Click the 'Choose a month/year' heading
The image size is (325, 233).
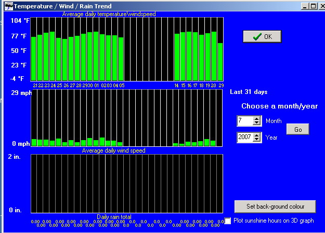(279, 106)
